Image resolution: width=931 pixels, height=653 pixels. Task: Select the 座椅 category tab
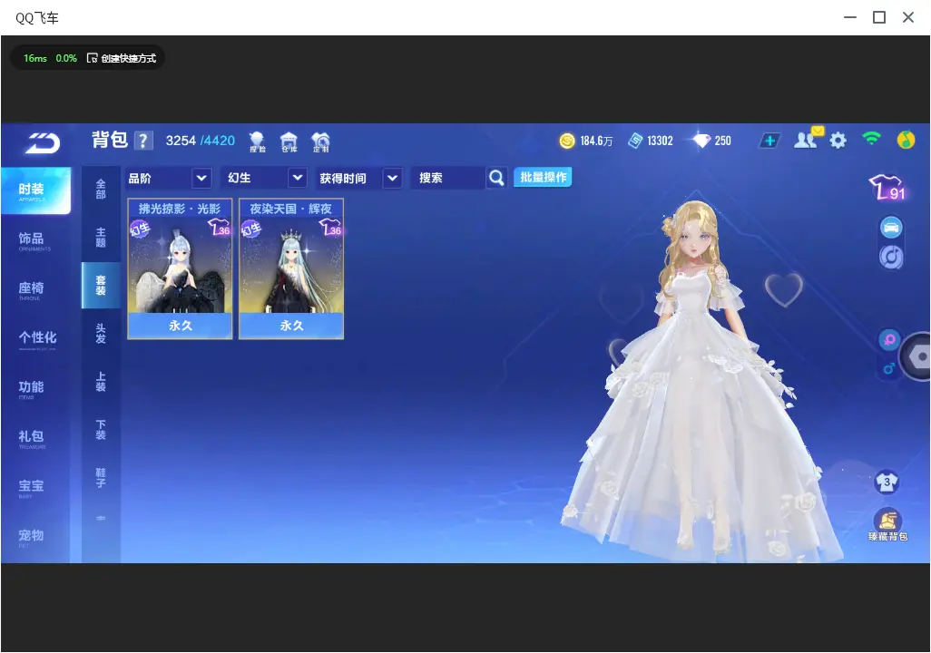(35, 289)
